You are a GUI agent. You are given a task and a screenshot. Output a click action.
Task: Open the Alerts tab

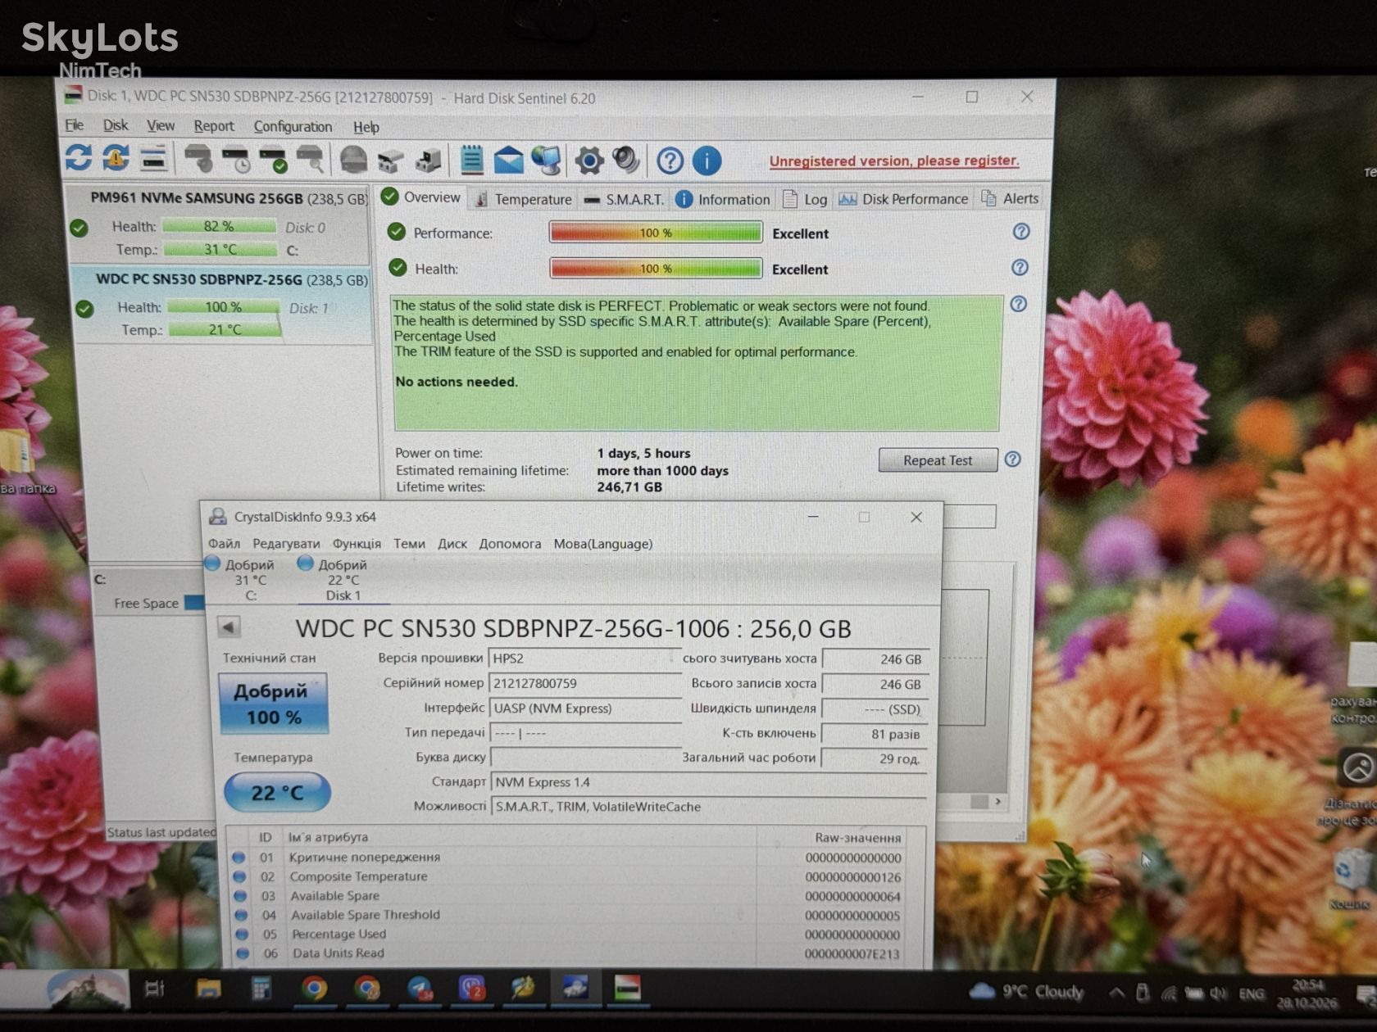1010,198
